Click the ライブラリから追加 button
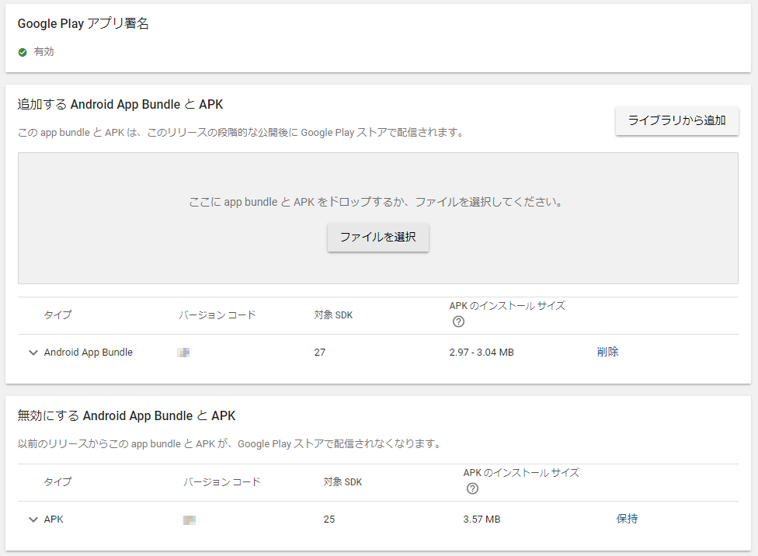Image resolution: width=758 pixels, height=556 pixels. (676, 120)
